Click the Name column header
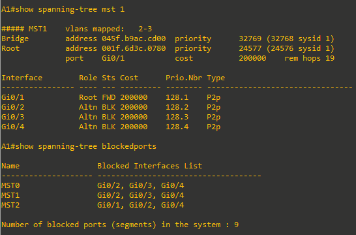The image size is (356, 235). click(10, 166)
